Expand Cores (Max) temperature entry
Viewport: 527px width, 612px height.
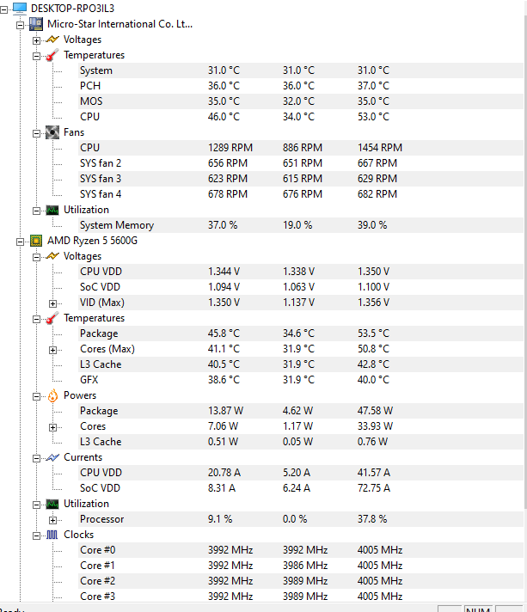pos(52,350)
